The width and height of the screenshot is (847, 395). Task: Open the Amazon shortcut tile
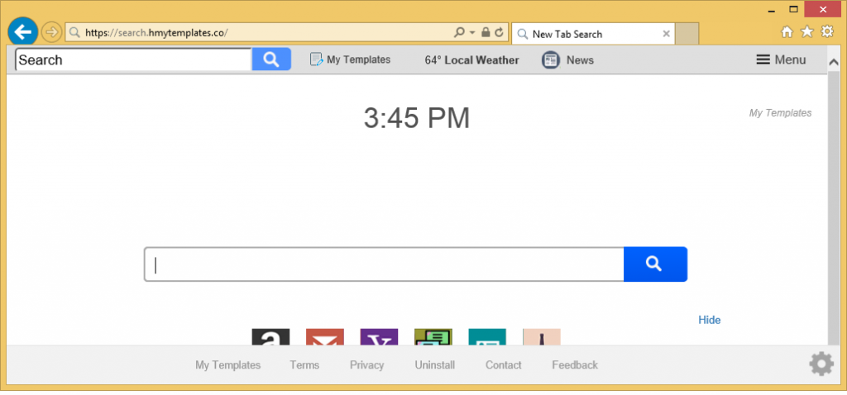[x=270, y=337]
